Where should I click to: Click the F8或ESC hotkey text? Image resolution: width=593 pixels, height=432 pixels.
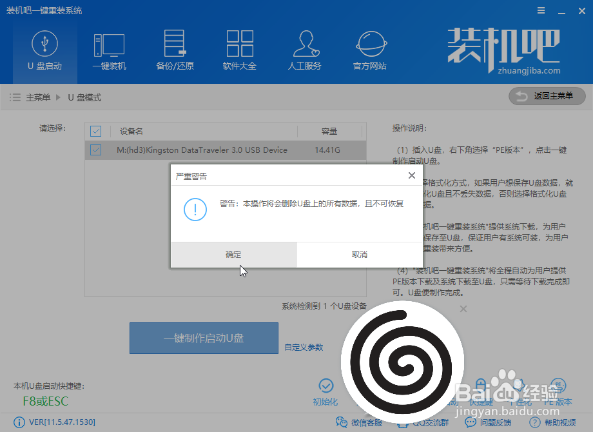point(45,401)
